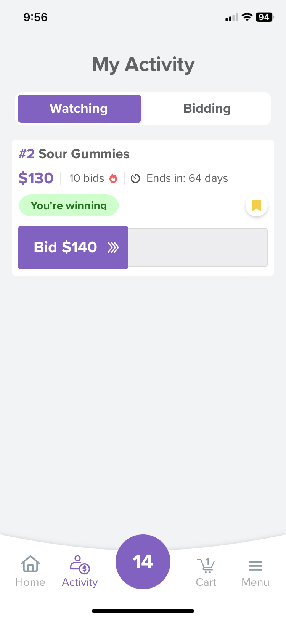Tap the $130 current price
This screenshot has height=619, width=286.
36,178
